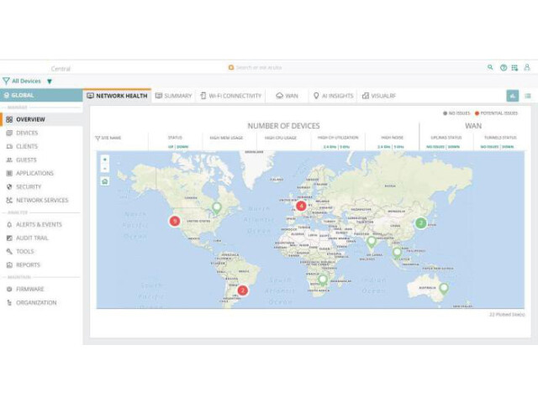Click the Tools wrench icon
Image resolution: width=538 pixels, height=403 pixels.
[9, 251]
